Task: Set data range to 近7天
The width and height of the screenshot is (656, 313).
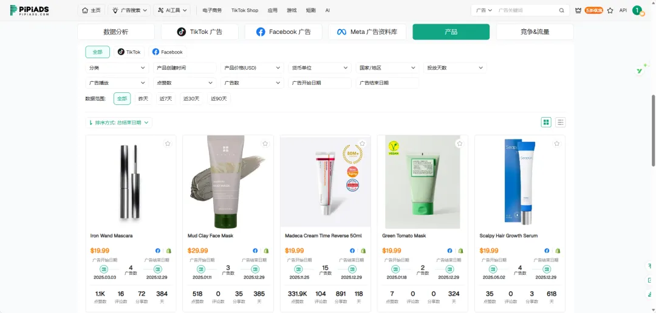Action: (166, 99)
